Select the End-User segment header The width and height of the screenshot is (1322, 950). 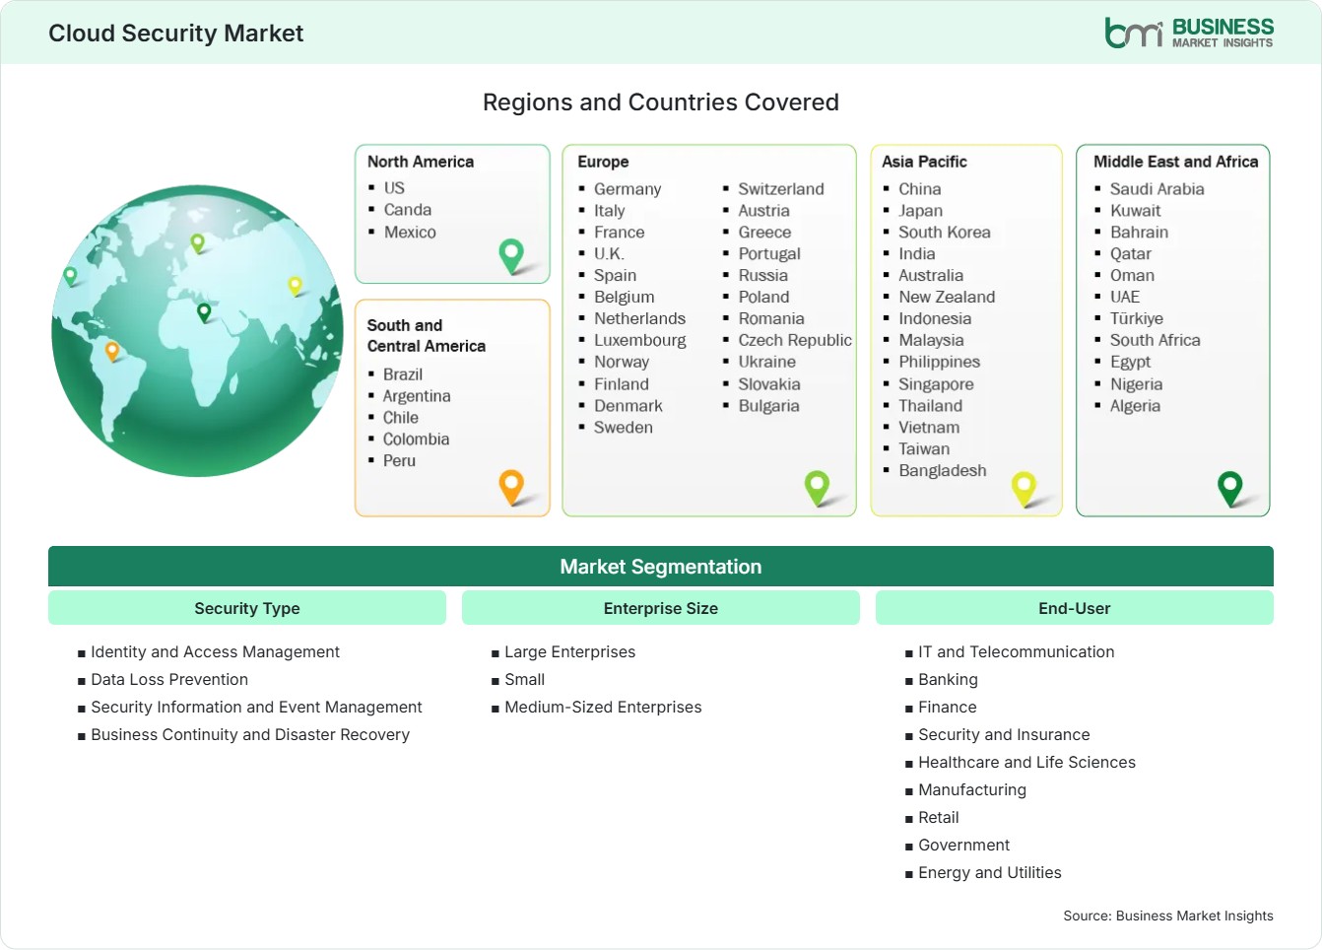coord(1075,608)
